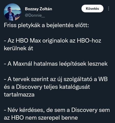Click the word 'tartalmazza'

click(19, 95)
